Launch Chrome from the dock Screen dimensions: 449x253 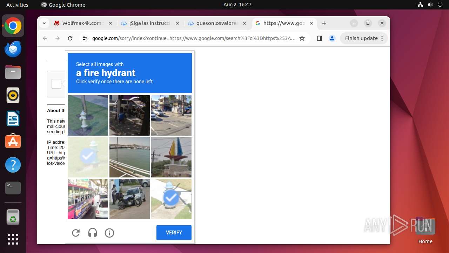point(13,26)
